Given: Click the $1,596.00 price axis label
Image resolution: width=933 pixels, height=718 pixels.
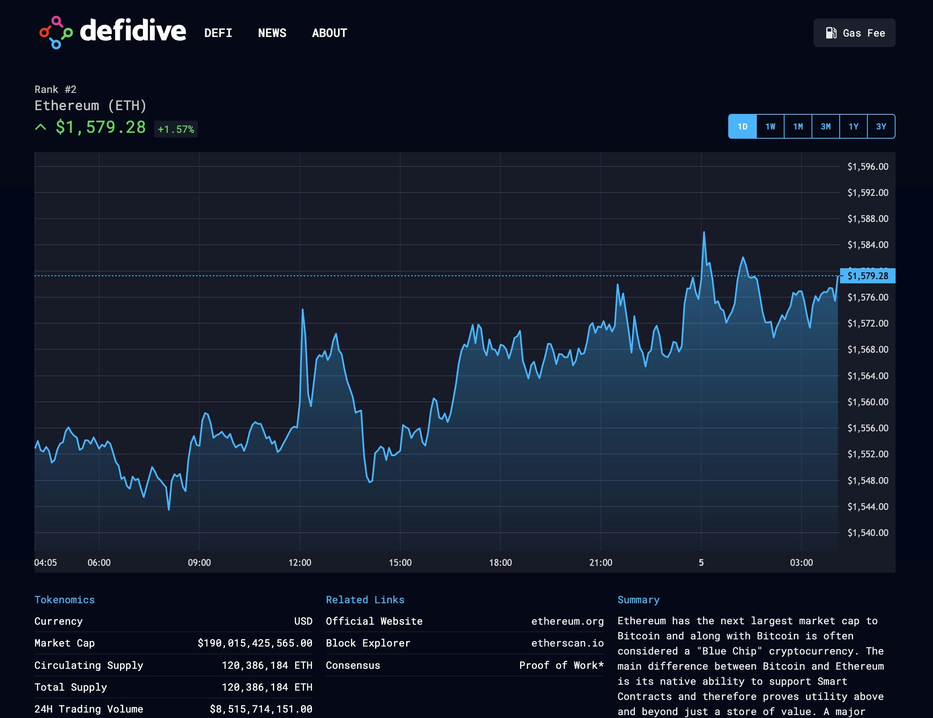Looking at the screenshot, I should pyautogui.click(x=868, y=166).
